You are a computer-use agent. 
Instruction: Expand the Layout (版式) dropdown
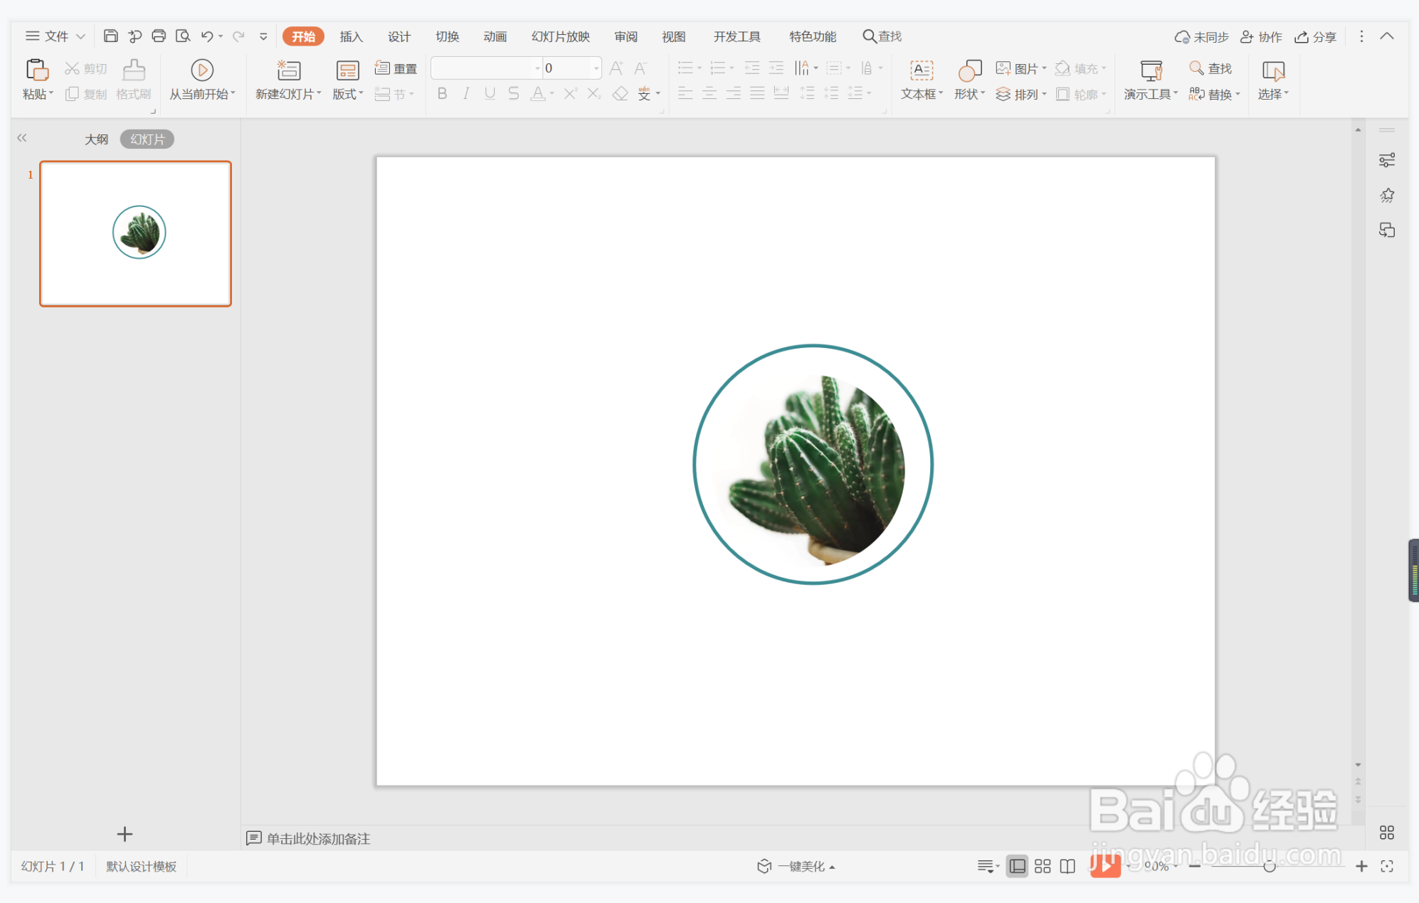pos(348,94)
